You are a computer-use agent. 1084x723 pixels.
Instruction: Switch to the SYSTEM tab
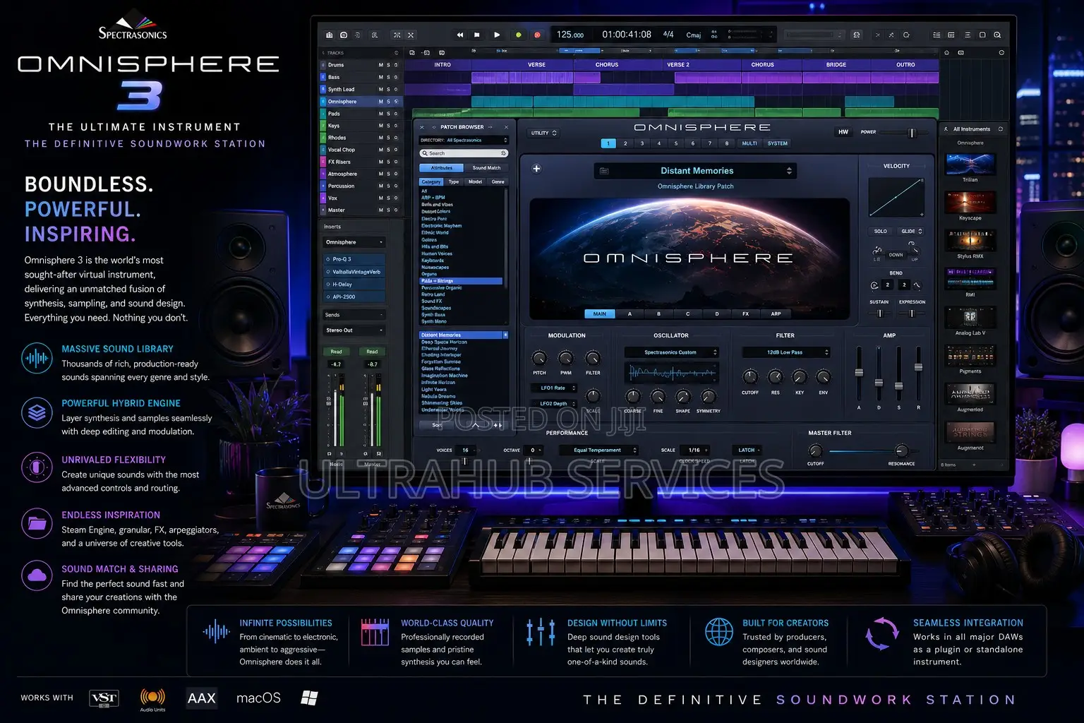tap(778, 143)
